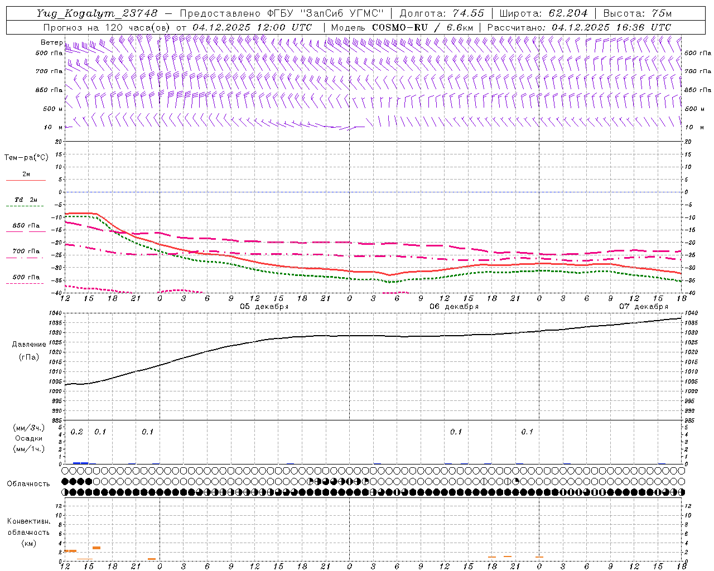Click the Тем-ра(°C) temperature axis title
Screen dimensions: 714x571
point(26,157)
